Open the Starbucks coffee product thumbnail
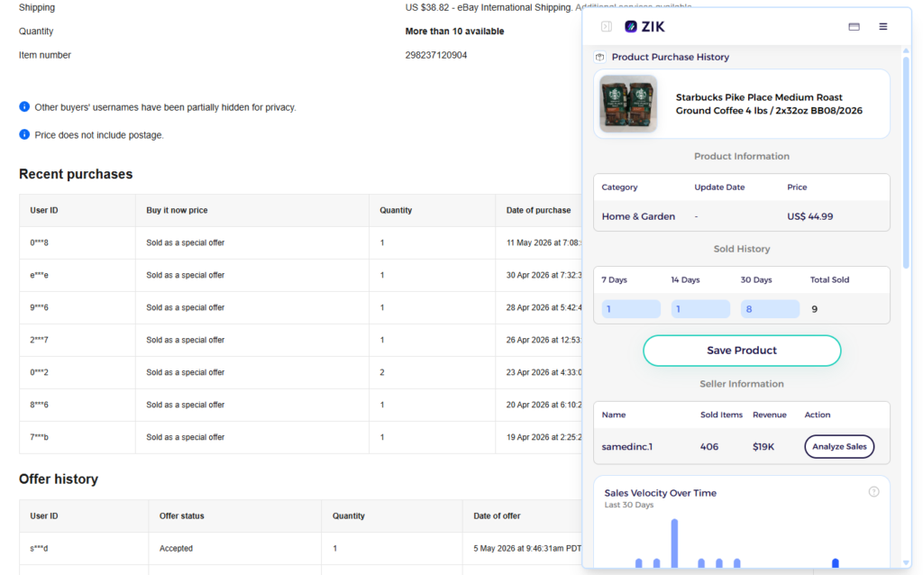 628,104
